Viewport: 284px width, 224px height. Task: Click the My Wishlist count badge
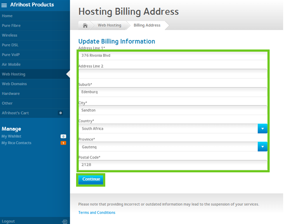click(63, 136)
